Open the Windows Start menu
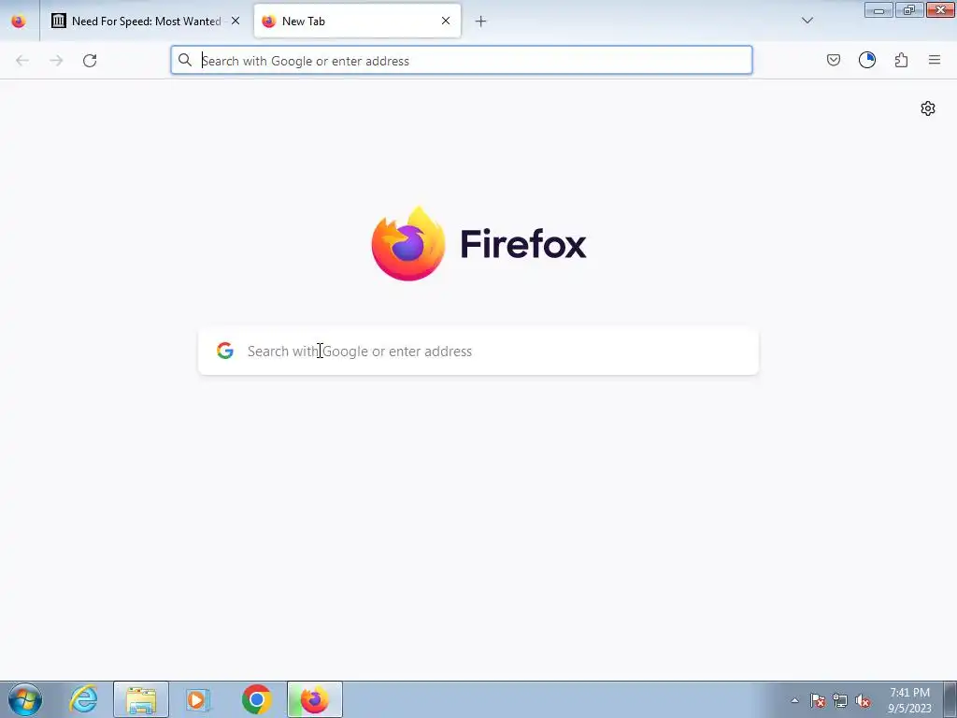The image size is (957, 718). pyautogui.click(x=25, y=699)
